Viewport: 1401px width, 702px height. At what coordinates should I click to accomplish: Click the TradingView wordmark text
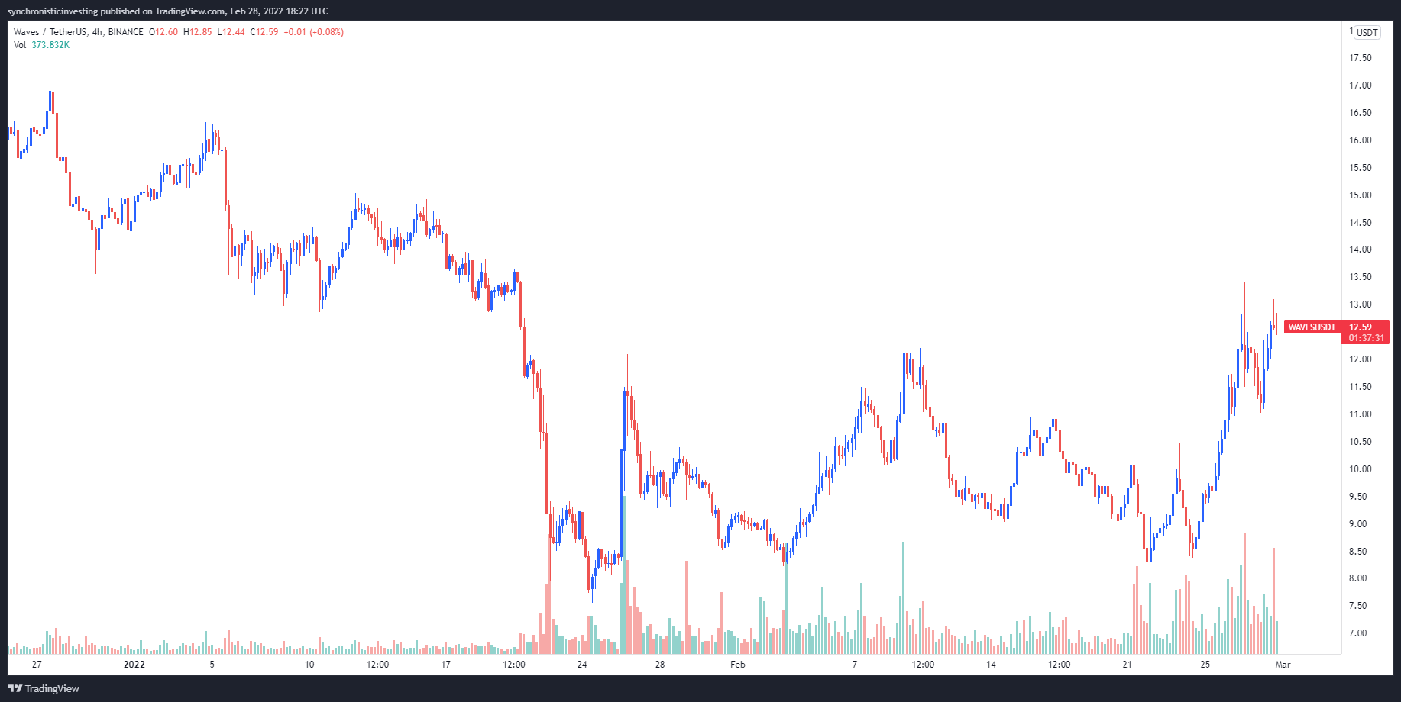click(52, 688)
